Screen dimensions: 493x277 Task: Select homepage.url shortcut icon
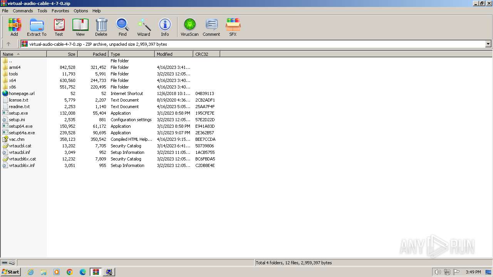tap(5, 93)
